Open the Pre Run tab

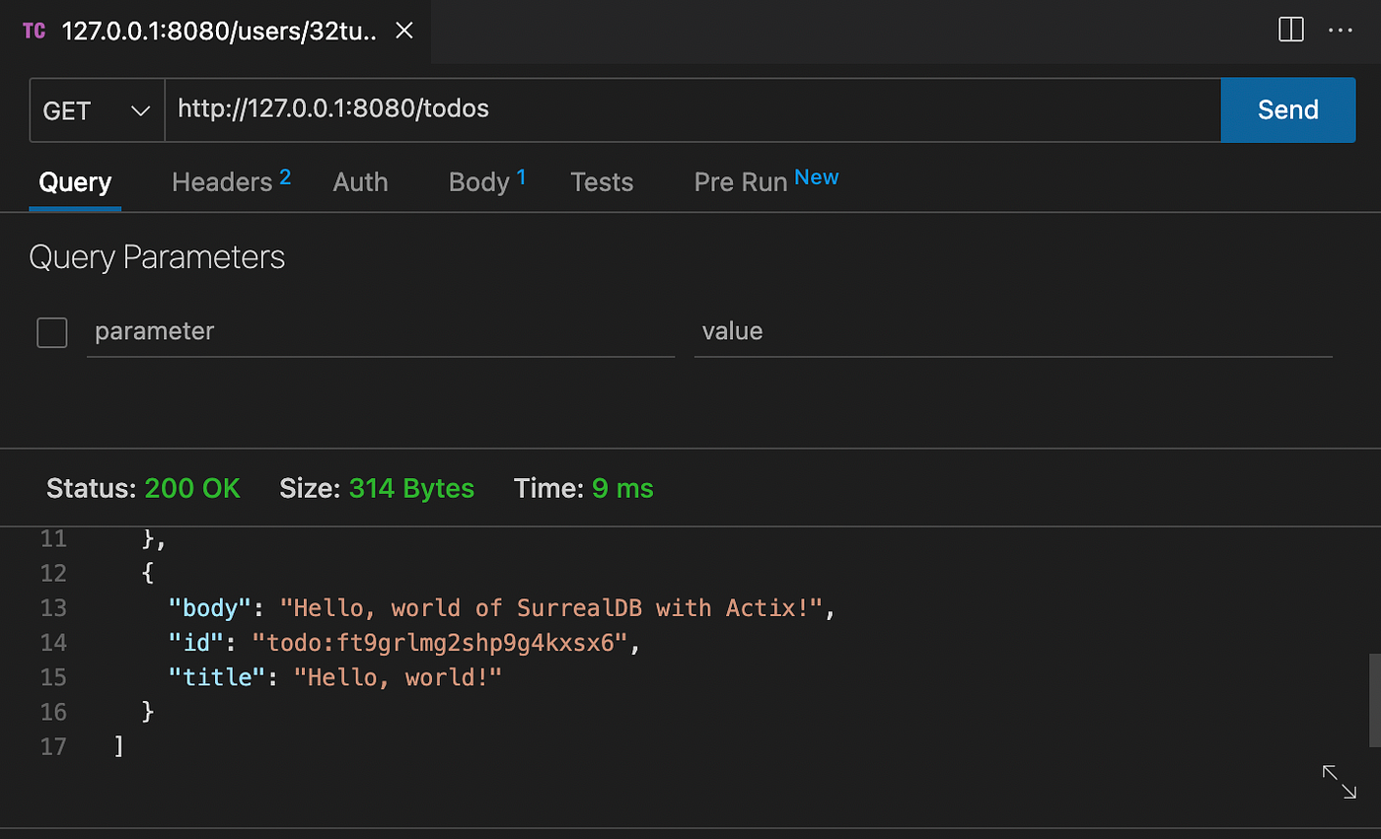(741, 182)
